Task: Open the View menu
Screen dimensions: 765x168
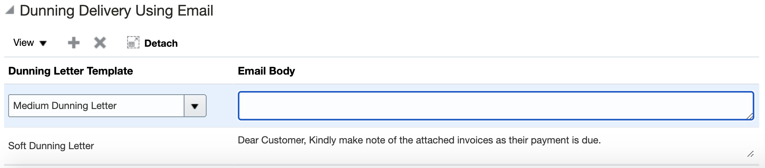Action: click(24, 43)
